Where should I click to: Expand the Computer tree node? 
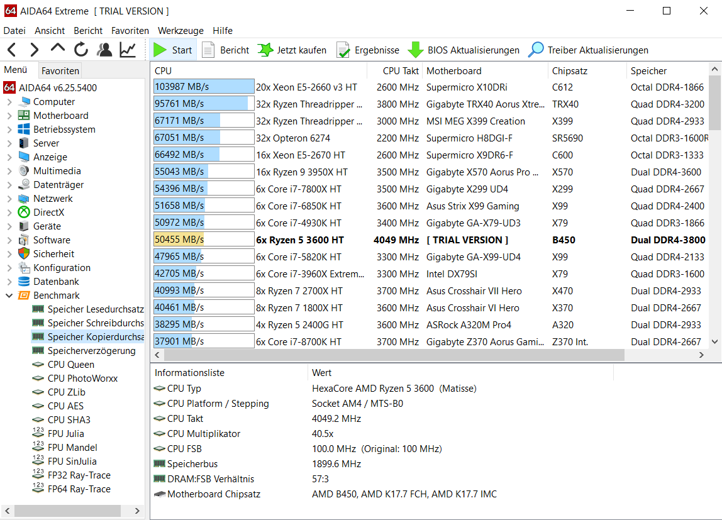tap(9, 102)
